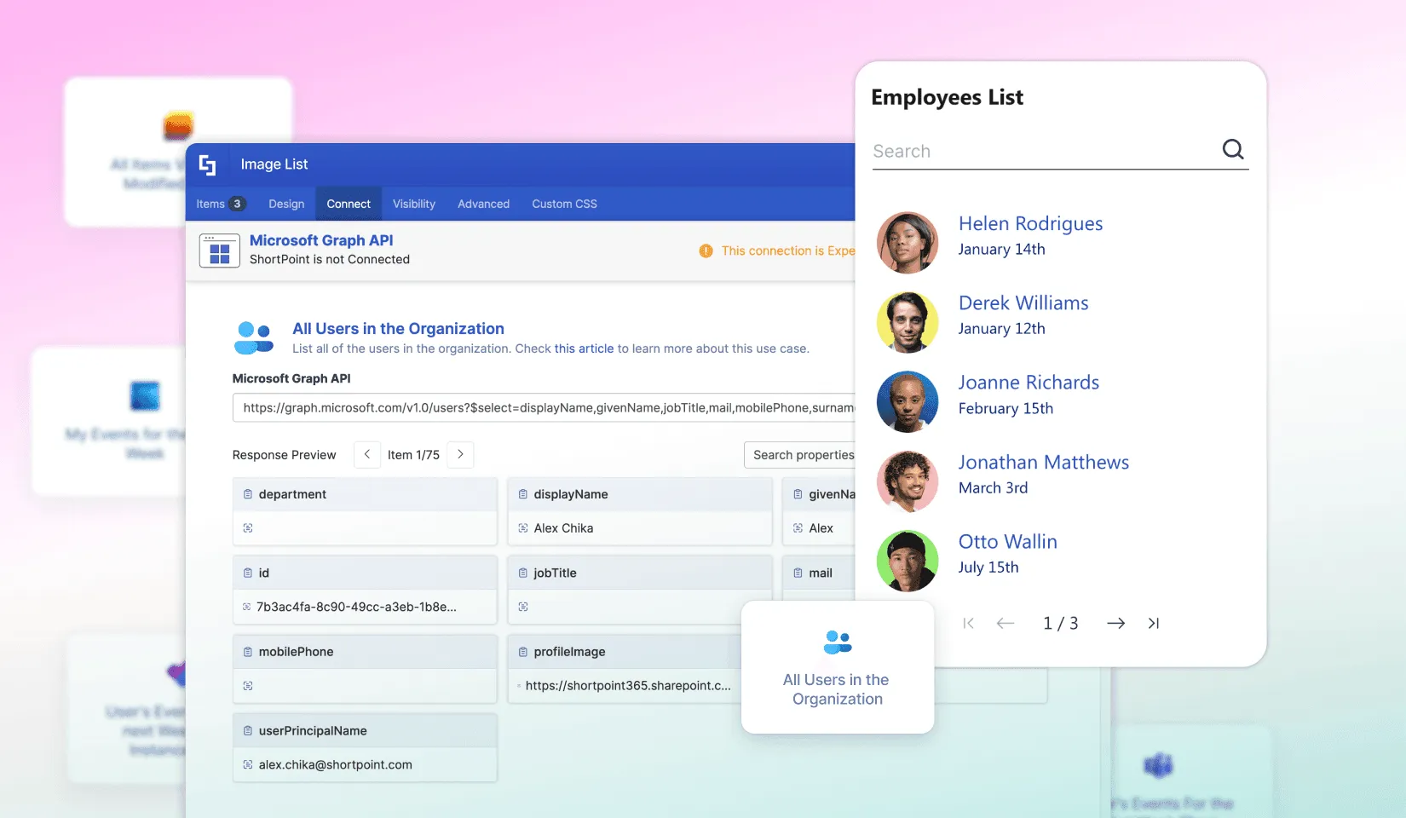The image size is (1406, 818).
Task: Select the profileImage sharepoint URL value
Action: click(x=628, y=686)
